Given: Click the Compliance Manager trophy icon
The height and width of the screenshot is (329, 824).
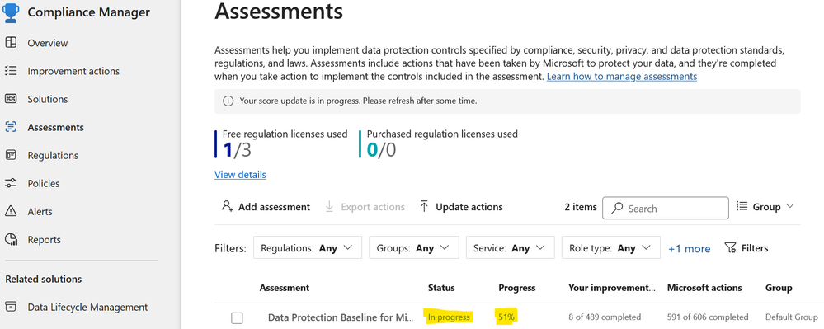Looking at the screenshot, I should tap(11, 12).
